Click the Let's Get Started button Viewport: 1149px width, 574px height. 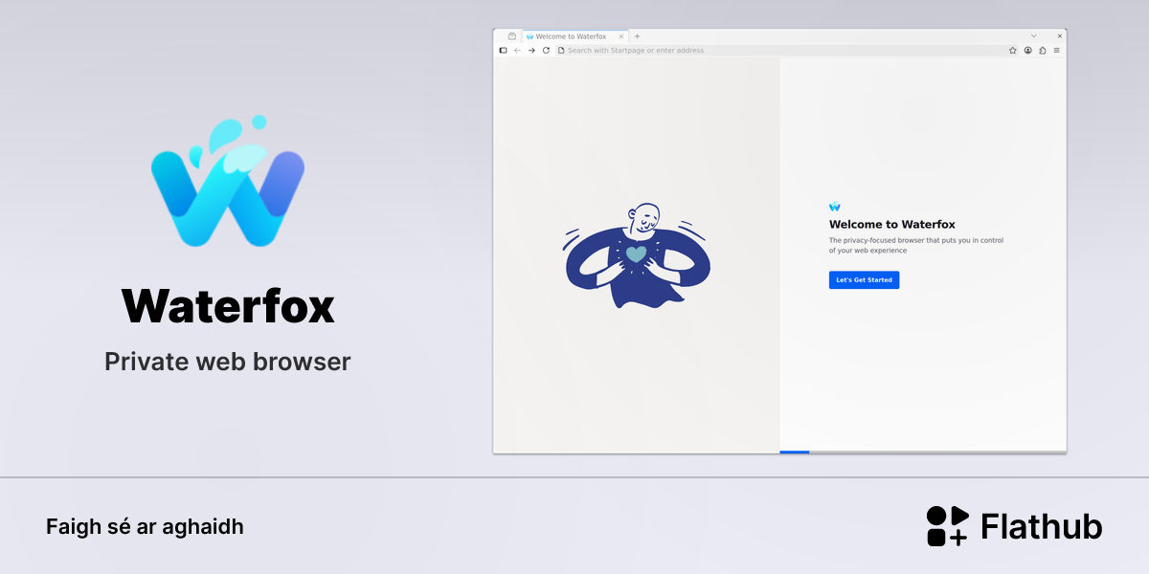tap(864, 280)
